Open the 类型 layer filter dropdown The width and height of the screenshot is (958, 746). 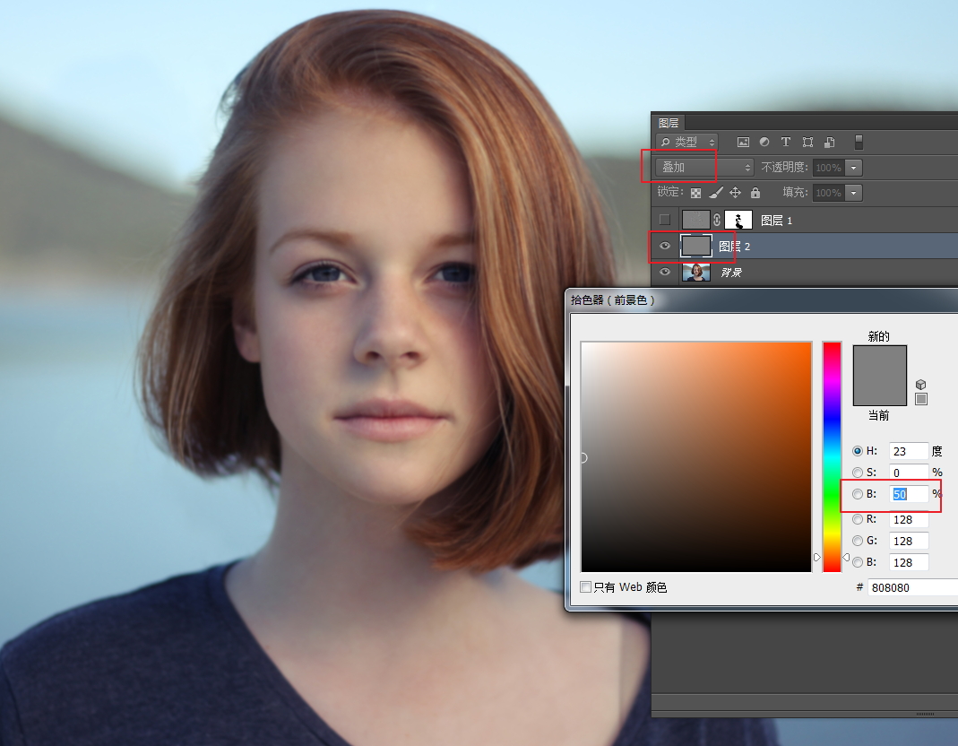click(x=686, y=142)
